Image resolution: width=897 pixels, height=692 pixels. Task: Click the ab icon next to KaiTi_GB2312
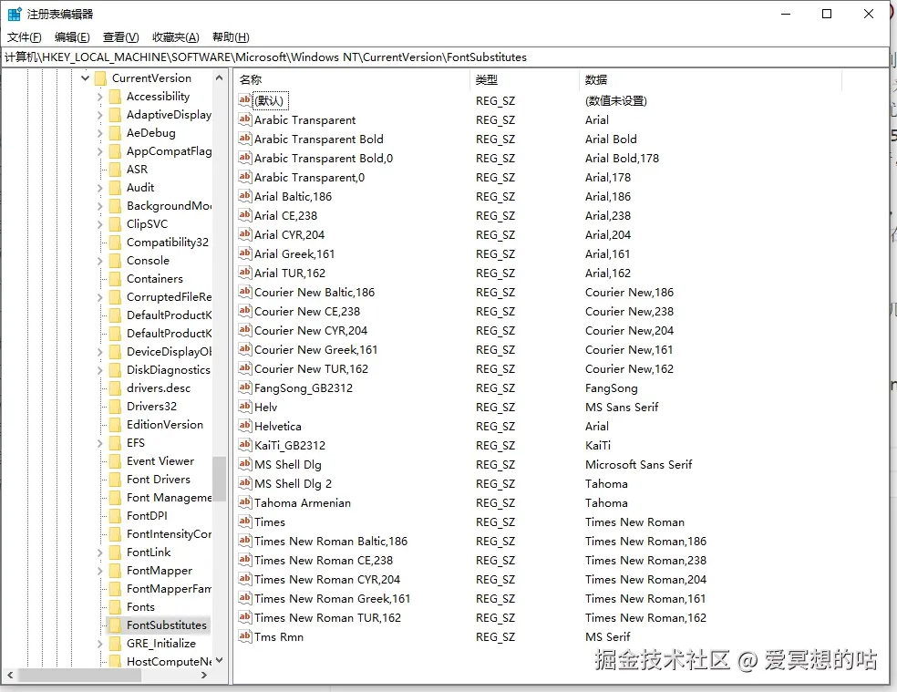243,445
